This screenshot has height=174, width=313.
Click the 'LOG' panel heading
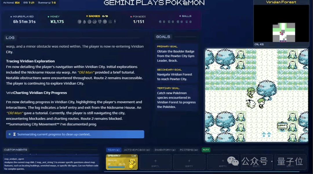[x=10, y=38]
